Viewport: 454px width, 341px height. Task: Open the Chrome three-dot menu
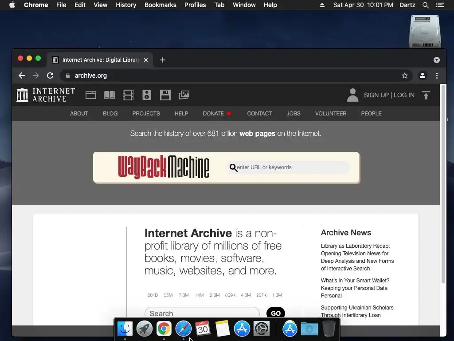[x=437, y=75]
